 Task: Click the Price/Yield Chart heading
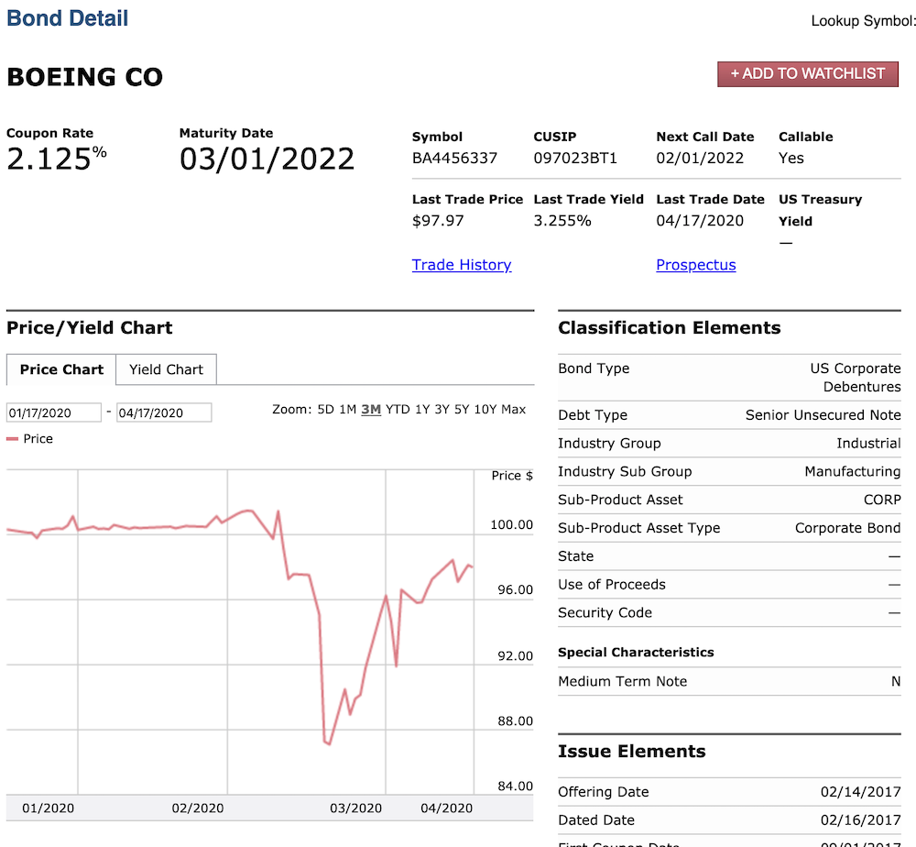pos(90,328)
